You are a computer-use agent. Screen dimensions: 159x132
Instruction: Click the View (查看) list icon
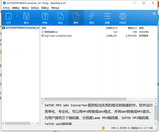107,16
